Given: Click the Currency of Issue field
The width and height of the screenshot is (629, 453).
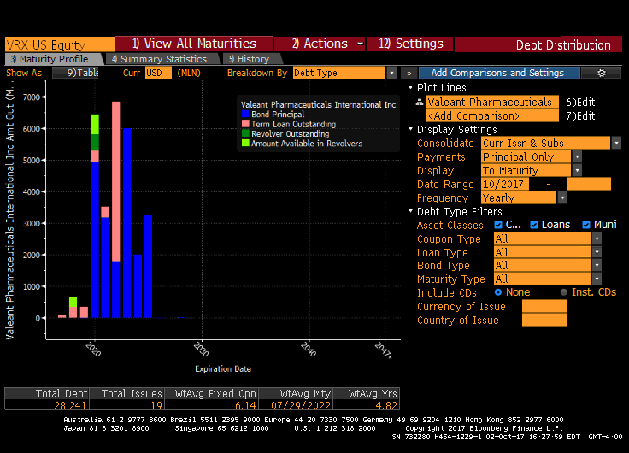Looking at the screenshot, I should (x=544, y=307).
